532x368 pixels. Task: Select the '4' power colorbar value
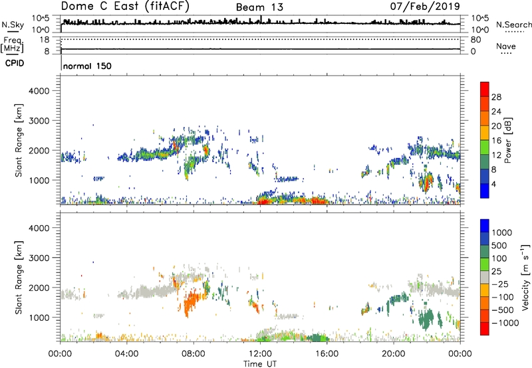pyautogui.click(x=493, y=184)
